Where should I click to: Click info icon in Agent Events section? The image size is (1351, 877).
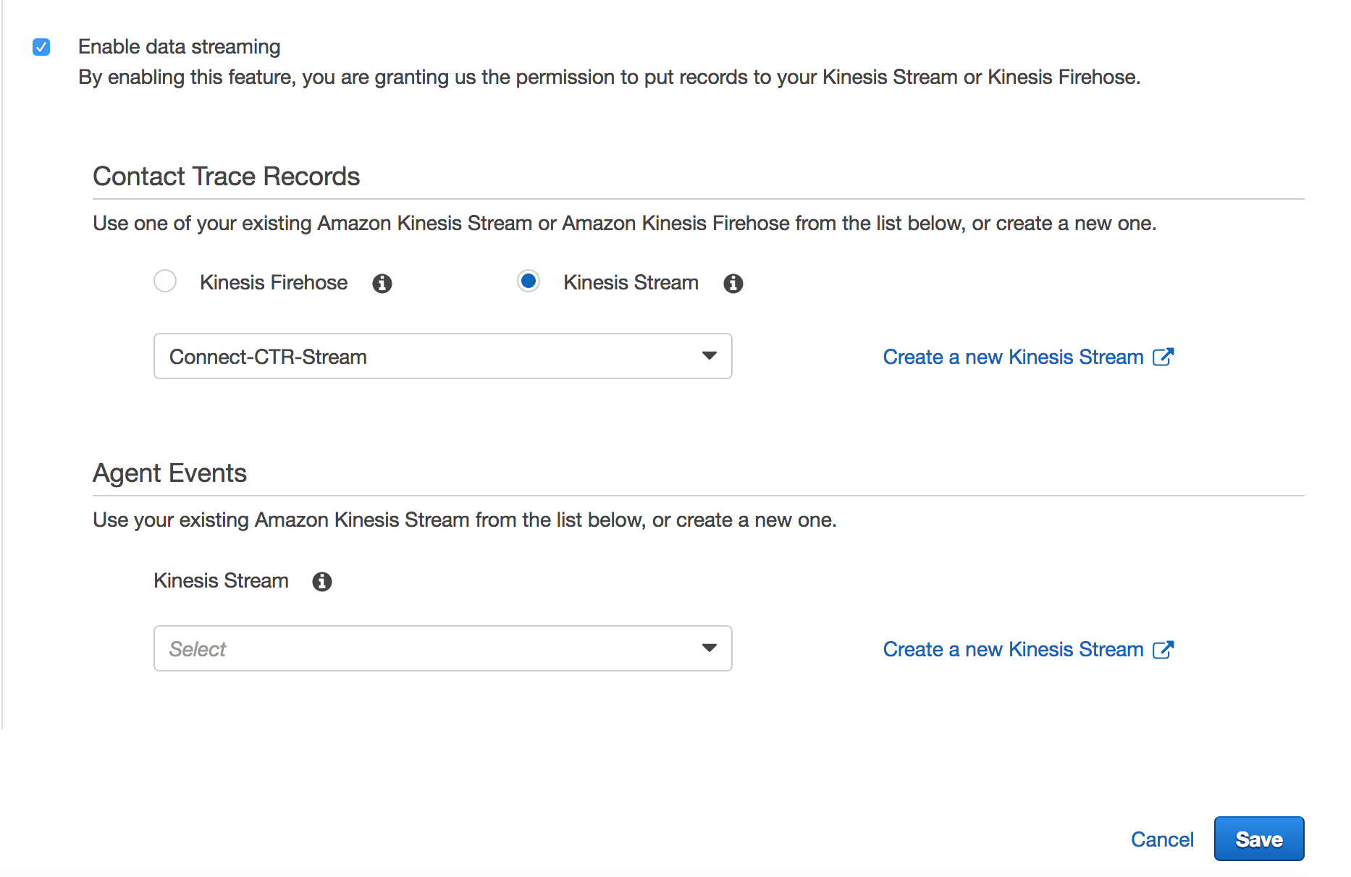tap(322, 582)
